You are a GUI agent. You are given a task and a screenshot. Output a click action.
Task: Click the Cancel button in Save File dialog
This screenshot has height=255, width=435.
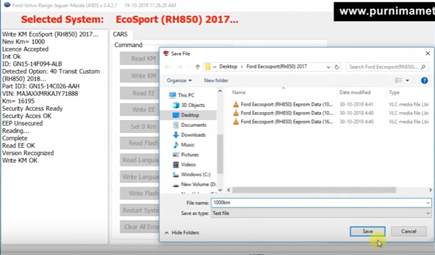click(409, 231)
